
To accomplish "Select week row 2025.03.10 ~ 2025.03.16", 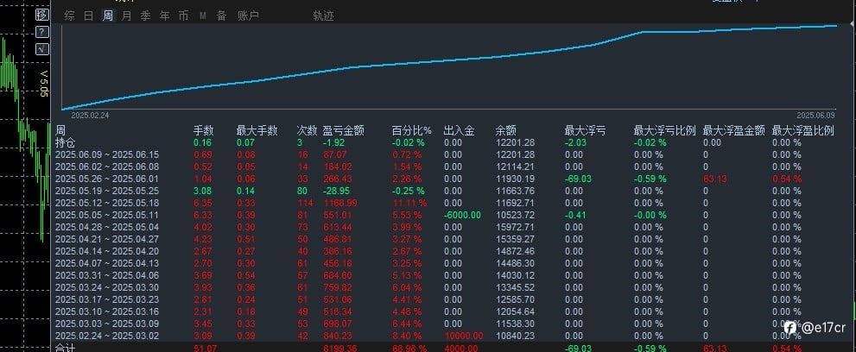I will coord(107,311).
